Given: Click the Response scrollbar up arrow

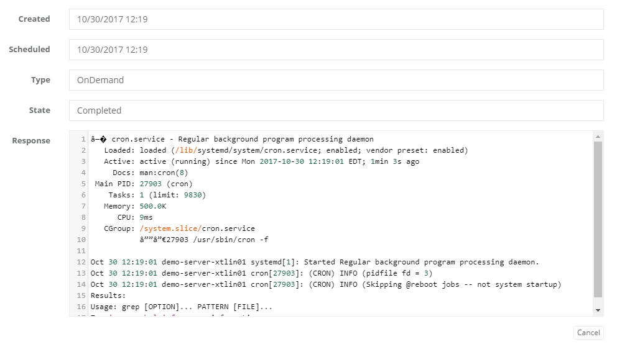Looking at the screenshot, I should click(x=598, y=137).
